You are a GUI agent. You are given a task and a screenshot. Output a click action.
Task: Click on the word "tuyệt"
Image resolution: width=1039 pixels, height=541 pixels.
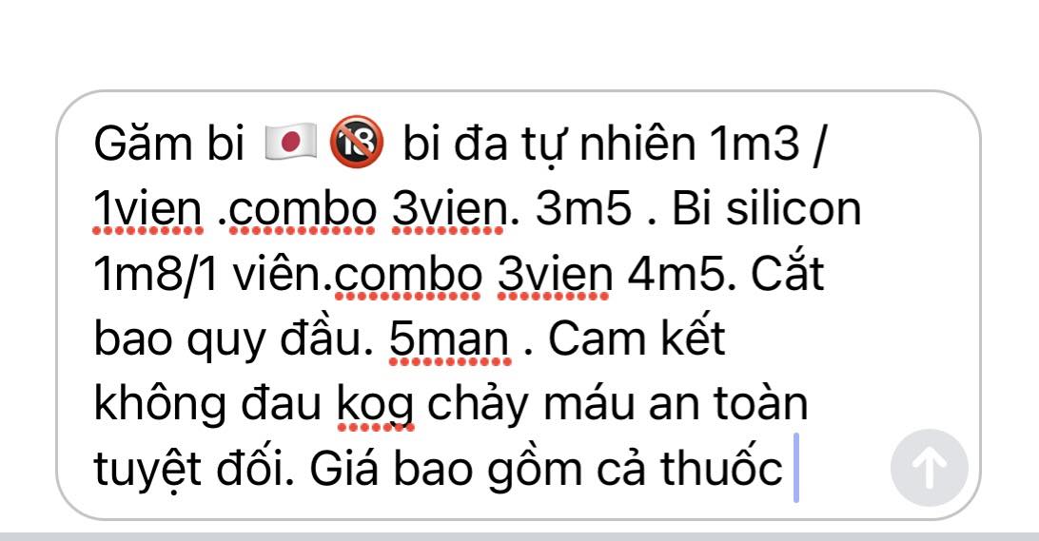147,470
